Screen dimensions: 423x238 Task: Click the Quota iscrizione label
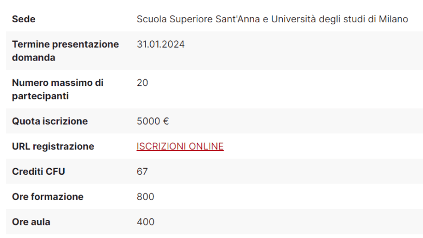(50, 122)
